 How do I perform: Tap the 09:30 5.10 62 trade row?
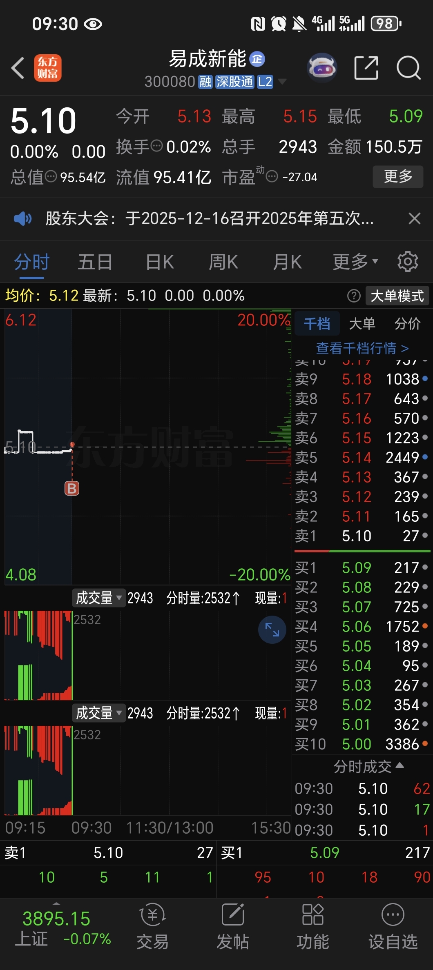[362, 788]
